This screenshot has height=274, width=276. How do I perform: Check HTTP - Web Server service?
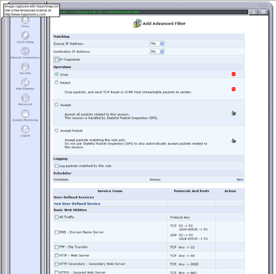point(56,256)
